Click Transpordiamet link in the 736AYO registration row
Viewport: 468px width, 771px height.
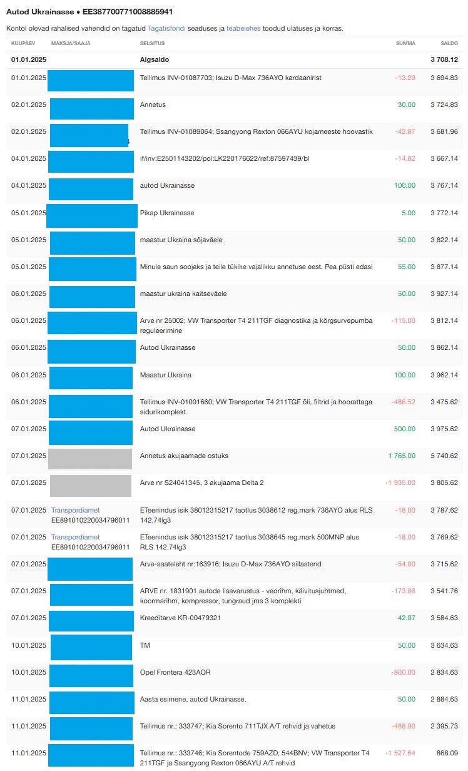point(75,510)
